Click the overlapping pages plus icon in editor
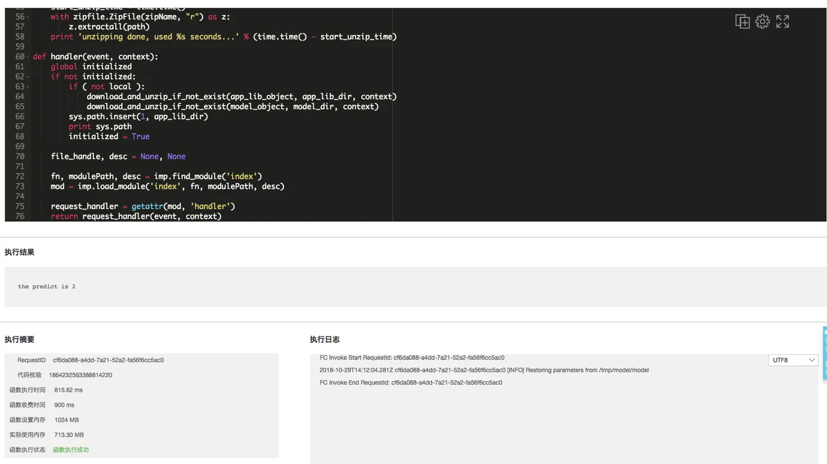This screenshot has width=827, height=464. coord(742,22)
